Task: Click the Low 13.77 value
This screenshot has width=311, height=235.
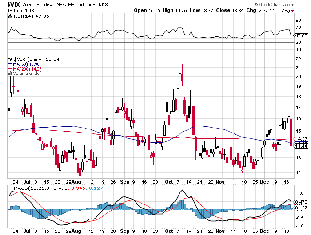Action: coord(201,10)
